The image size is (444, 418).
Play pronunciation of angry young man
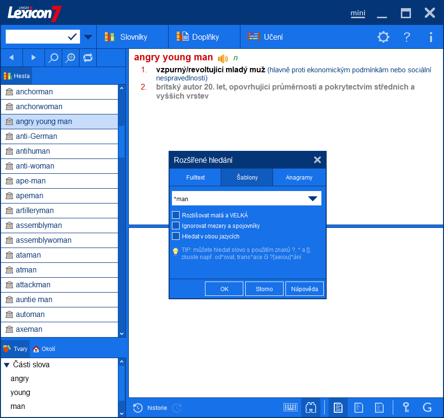(x=222, y=58)
